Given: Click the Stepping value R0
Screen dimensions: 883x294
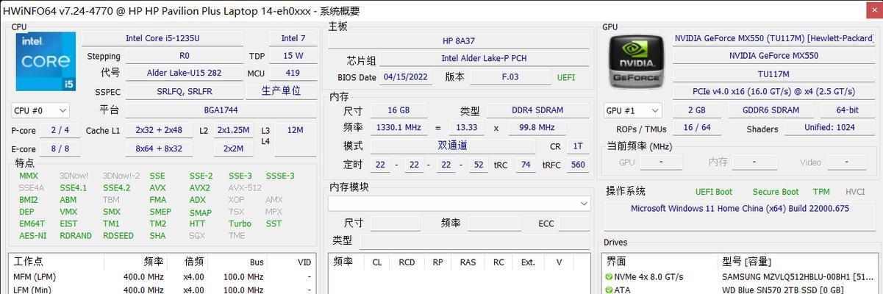Looking at the screenshot, I should (x=185, y=56).
